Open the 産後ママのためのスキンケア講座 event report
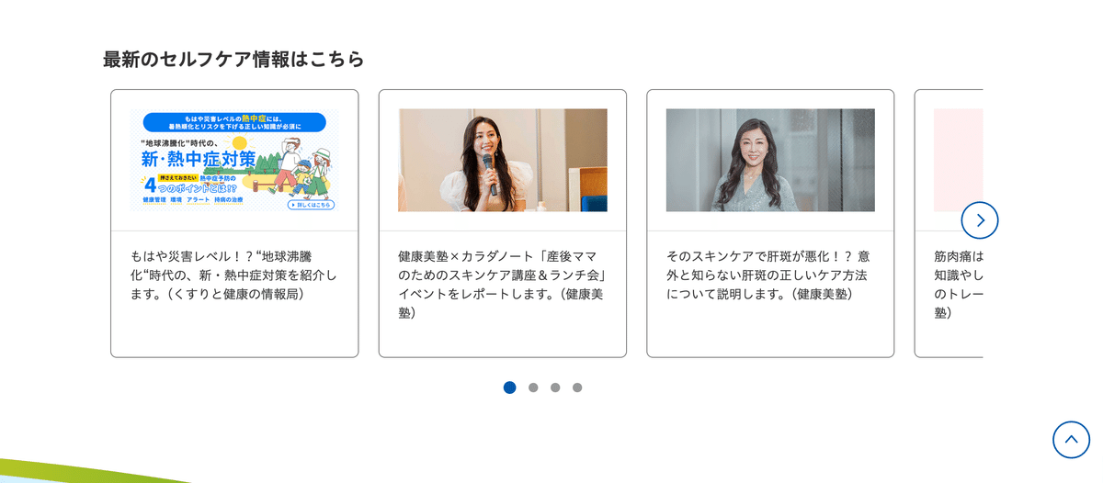This screenshot has height=483, width=1103. pyautogui.click(x=503, y=284)
